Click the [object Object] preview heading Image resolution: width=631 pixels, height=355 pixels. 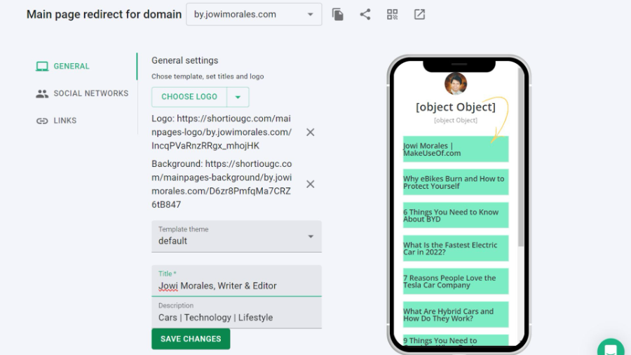point(456,107)
